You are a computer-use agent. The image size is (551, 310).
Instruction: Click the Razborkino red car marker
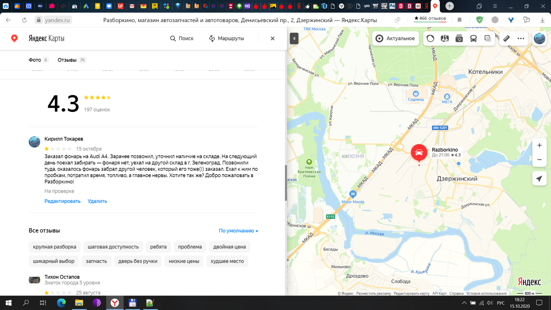click(419, 153)
